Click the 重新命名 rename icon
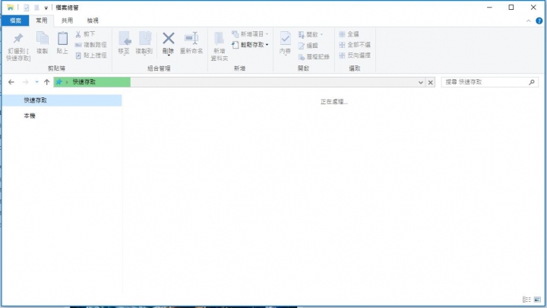 click(191, 39)
